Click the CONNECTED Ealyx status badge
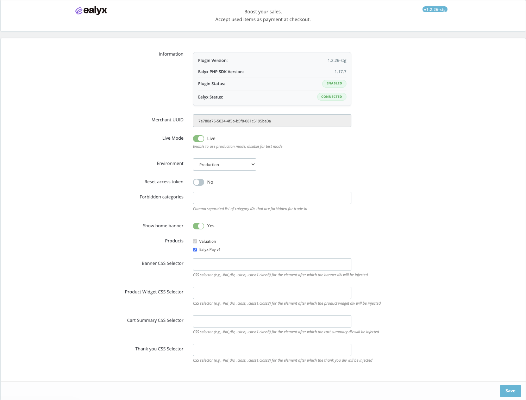526x400 pixels. [331, 97]
